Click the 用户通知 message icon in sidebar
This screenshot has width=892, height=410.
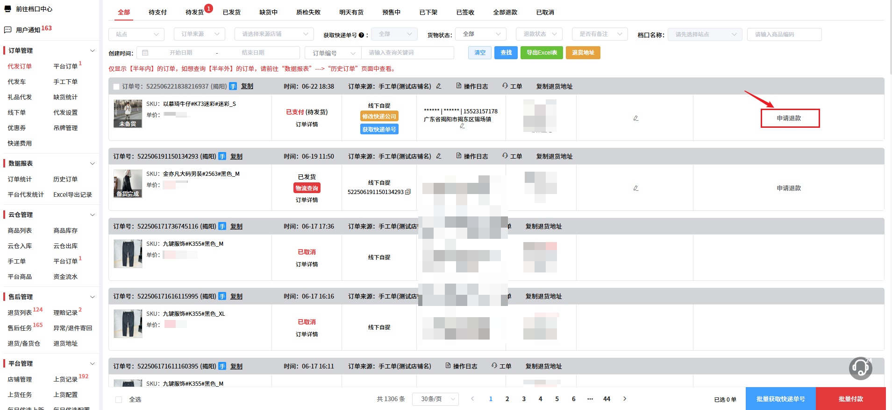tap(7, 30)
